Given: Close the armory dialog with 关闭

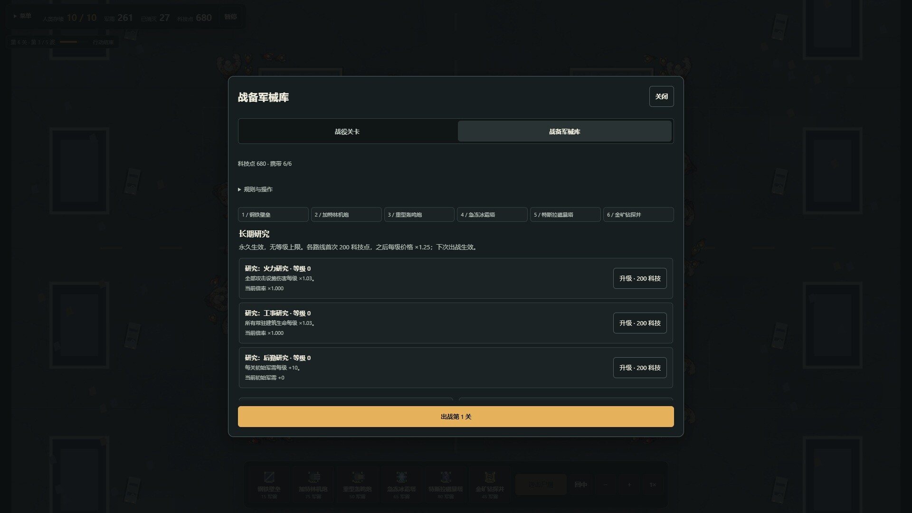Looking at the screenshot, I should [x=661, y=96].
